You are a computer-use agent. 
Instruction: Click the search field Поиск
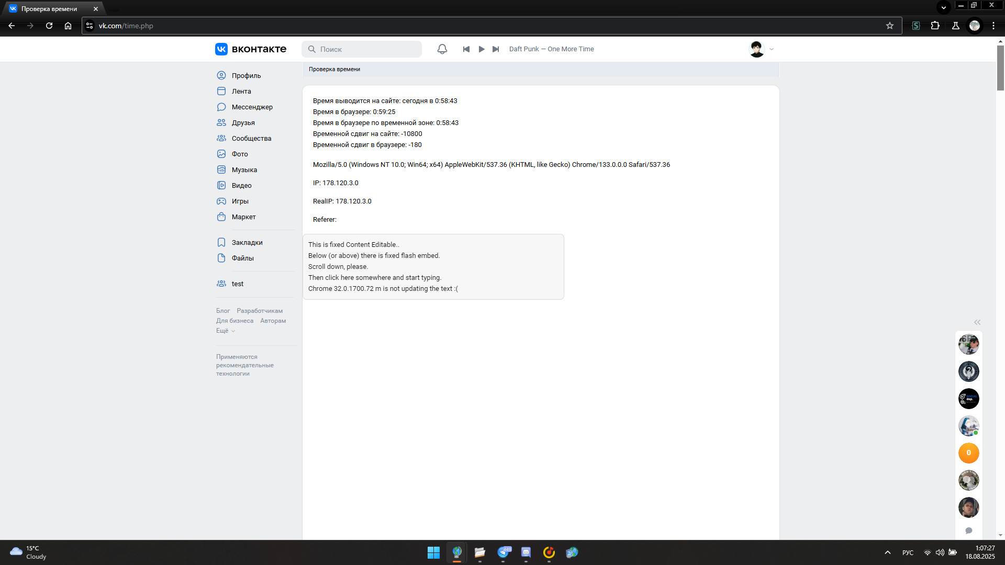click(x=362, y=49)
